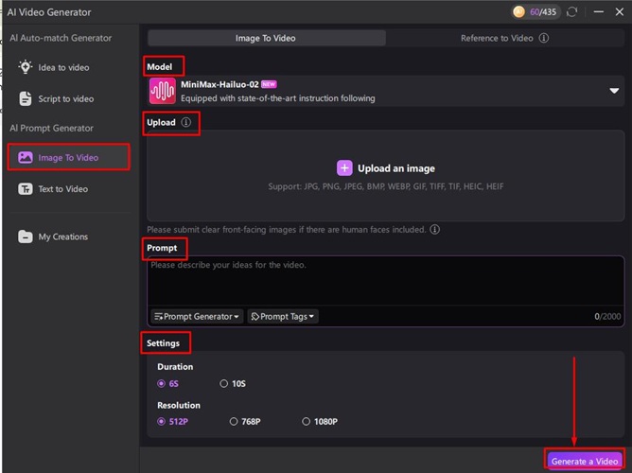Click the Idea to video lightbulb icon
Viewport: 632px width, 473px height.
tap(26, 68)
